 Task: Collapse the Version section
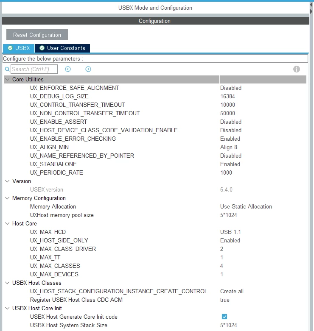7,181
